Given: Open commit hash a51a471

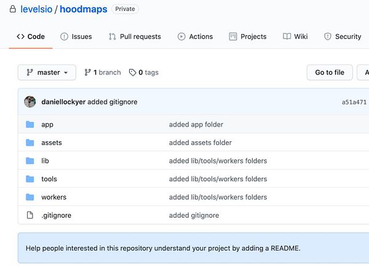Looking at the screenshot, I should (x=354, y=103).
